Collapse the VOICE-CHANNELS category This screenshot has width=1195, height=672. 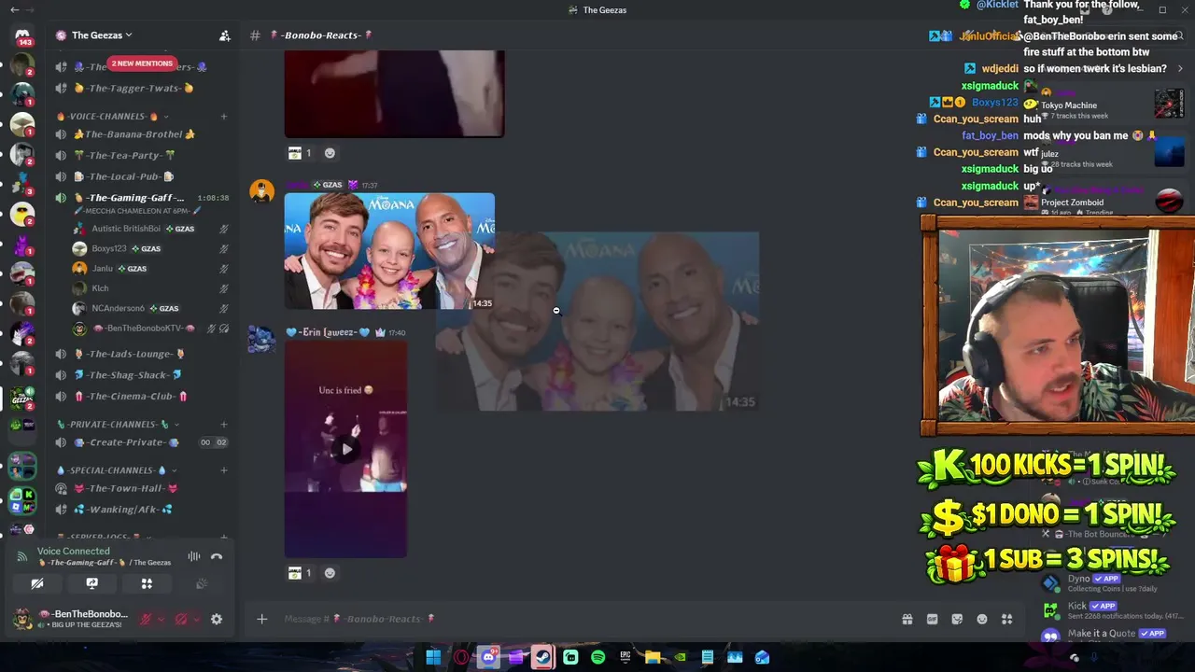[113, 117]
